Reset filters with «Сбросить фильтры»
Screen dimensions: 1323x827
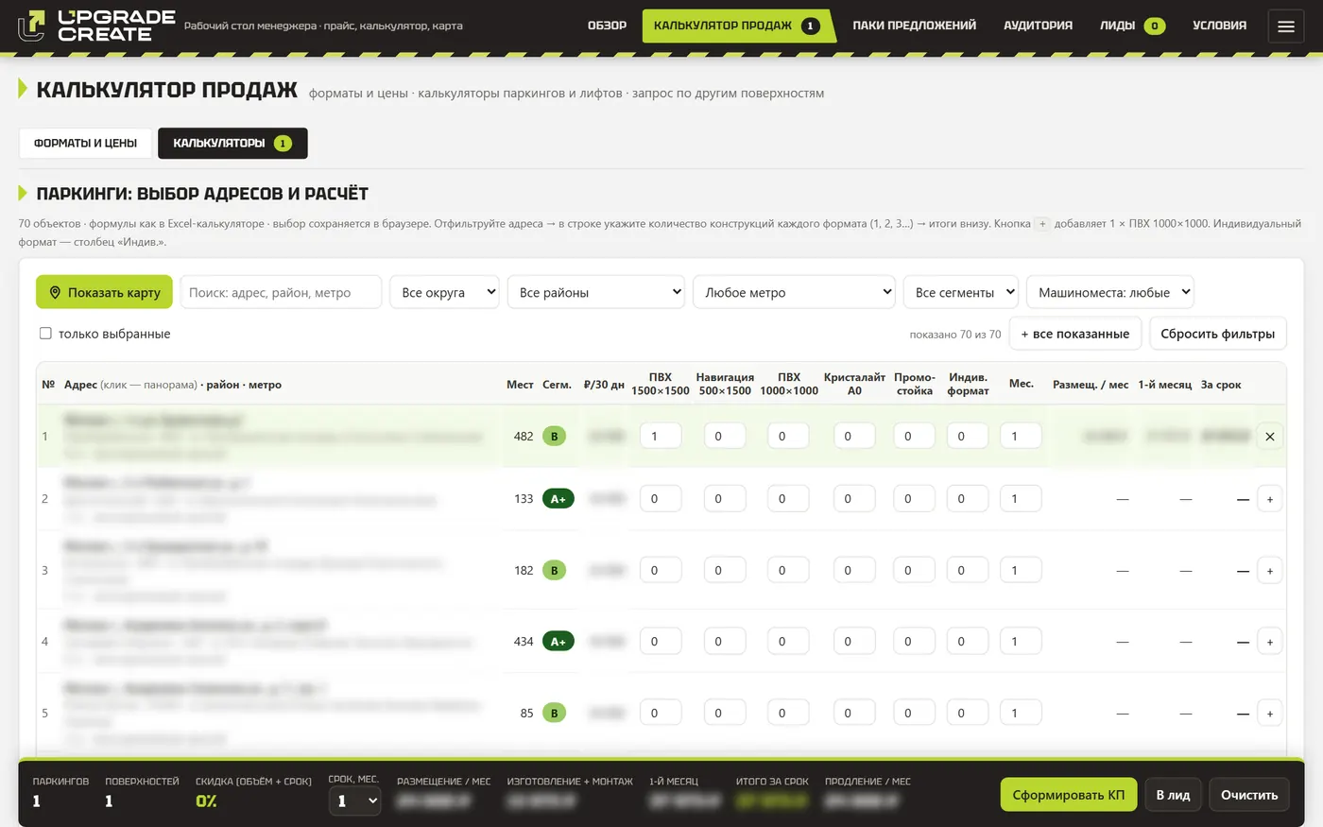point(1217,334)
